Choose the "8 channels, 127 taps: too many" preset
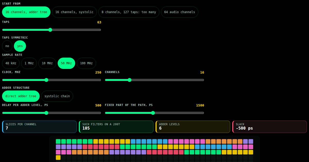Viewport: 309px width, 162px height. pyautogui.click(x=129, y=12)
